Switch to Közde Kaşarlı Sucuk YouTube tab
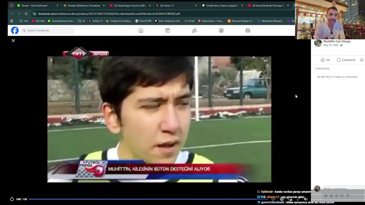365x205 pixels. point(131,5)
